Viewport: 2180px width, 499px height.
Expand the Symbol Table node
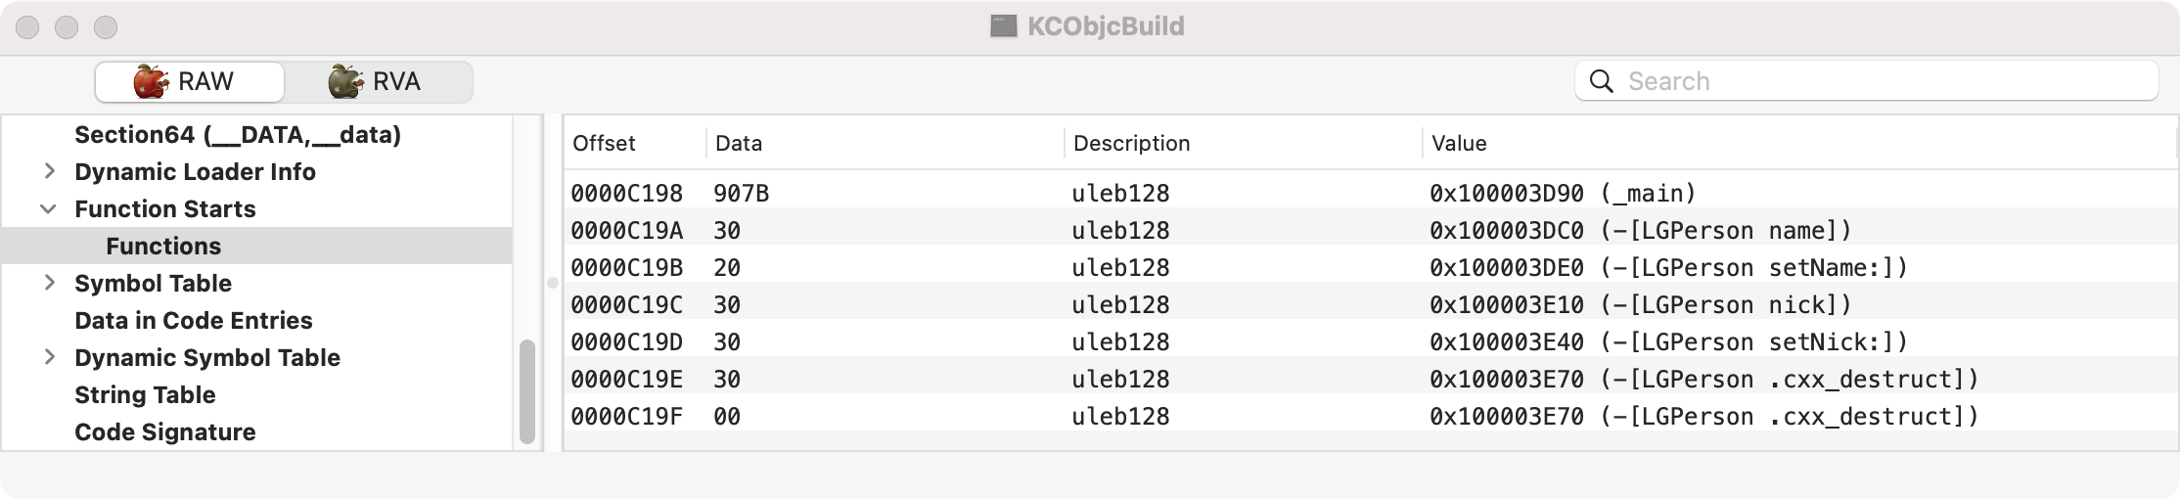click(49, 283)
